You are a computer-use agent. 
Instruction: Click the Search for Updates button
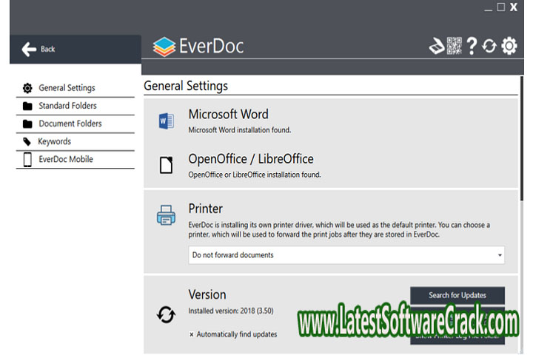[x=457, y=295]
